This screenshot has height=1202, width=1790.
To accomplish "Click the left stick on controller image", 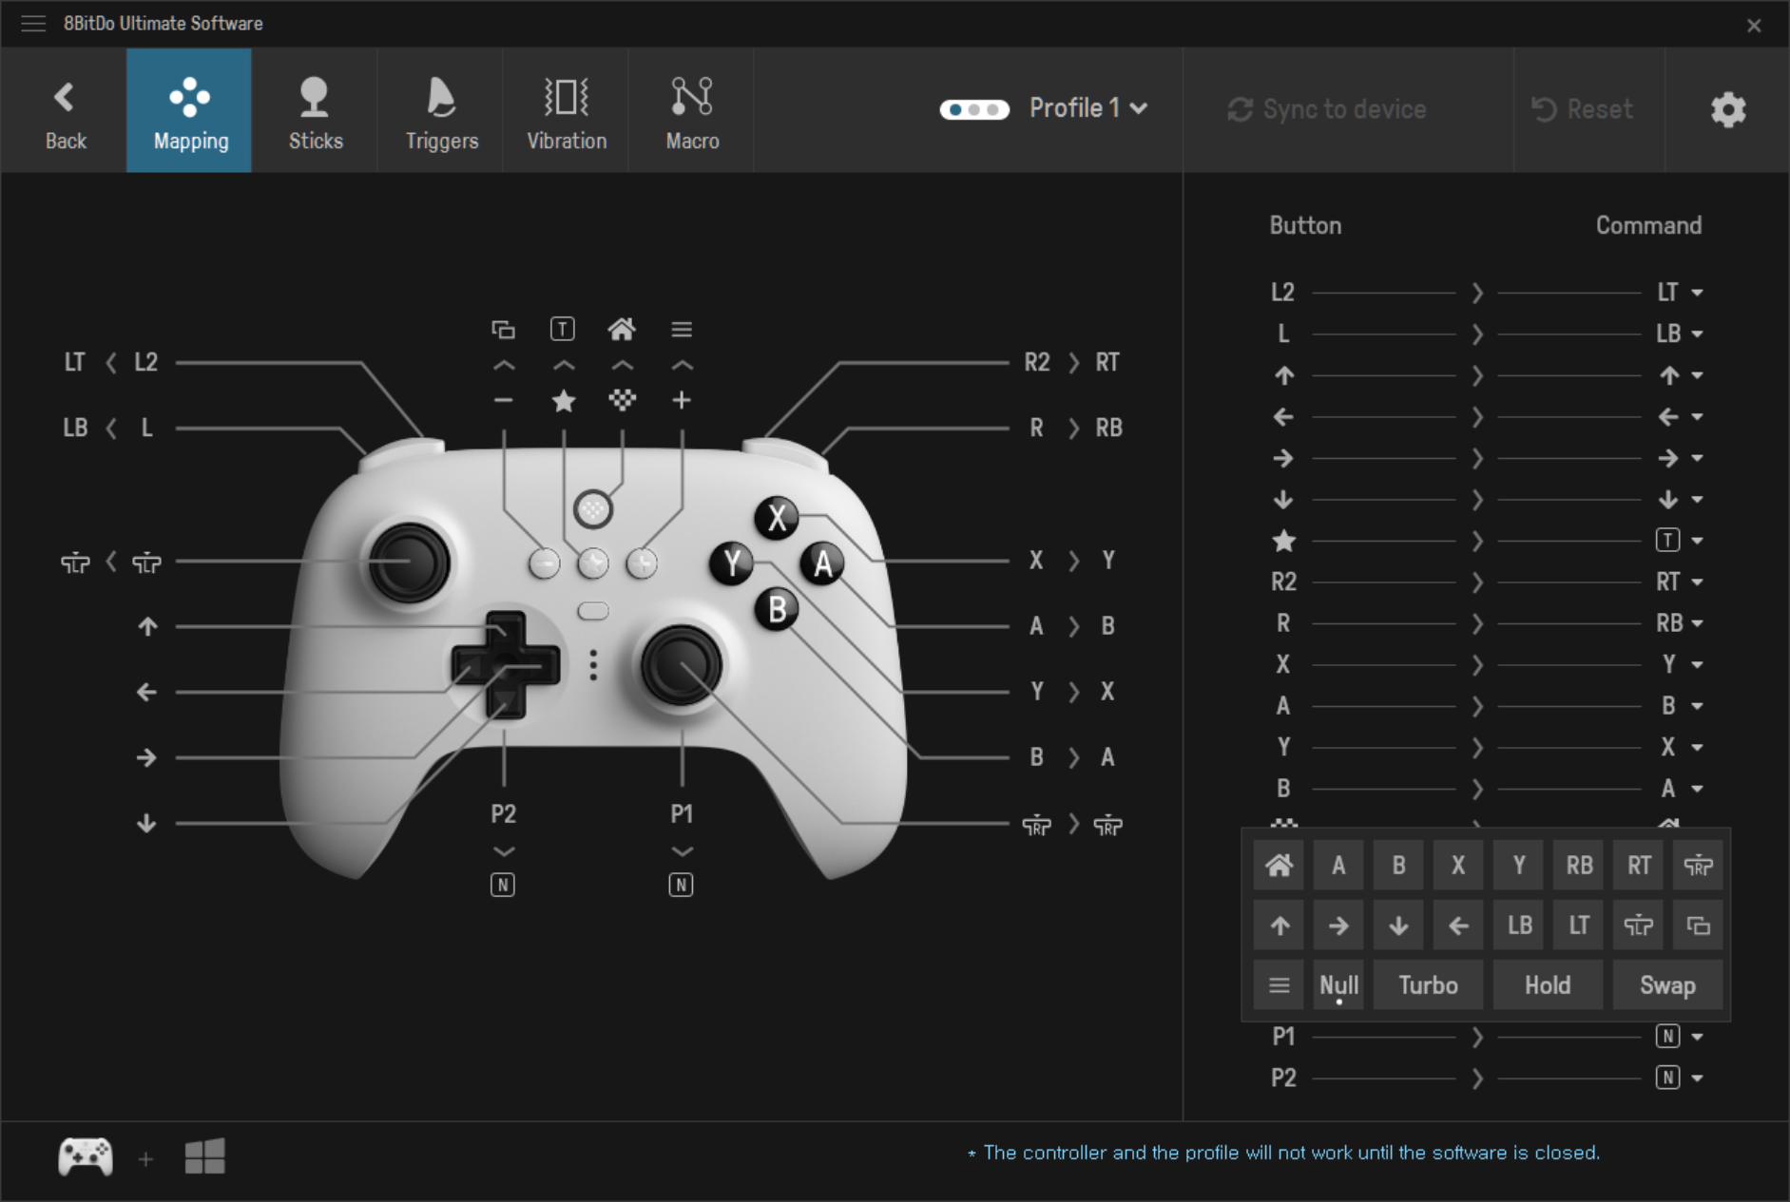I will click(410, 563).
